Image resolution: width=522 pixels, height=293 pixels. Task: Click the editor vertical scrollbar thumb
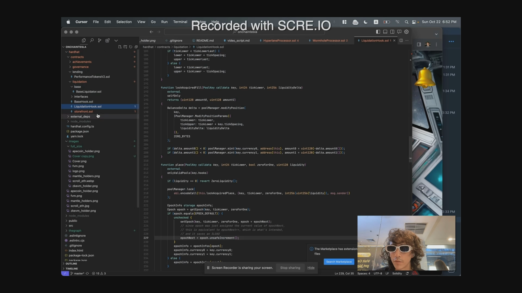[x=410, y=149]
